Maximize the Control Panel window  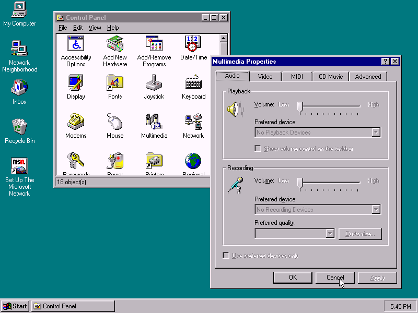[214, 18]
